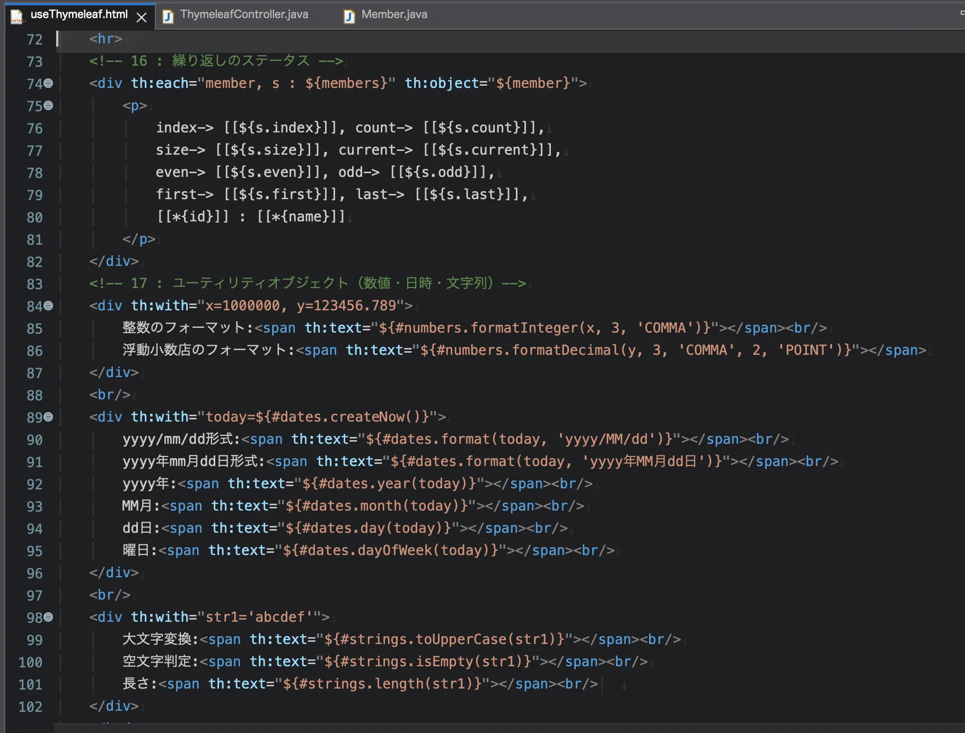This screenshot has height=733, width=965.
Task: Click the toUpperCase expression on line 99
Action: pyautogui.click(x=444, y=639)
